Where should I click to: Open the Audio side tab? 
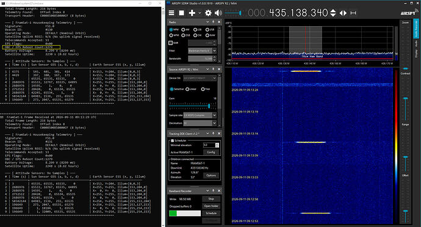416,43
